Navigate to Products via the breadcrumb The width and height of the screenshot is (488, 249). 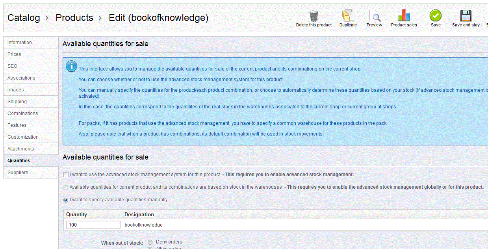point(74,18)
